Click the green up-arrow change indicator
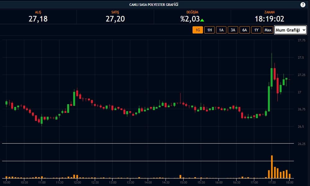Screen dimensions: 310x186 click(x=202, y=20)
